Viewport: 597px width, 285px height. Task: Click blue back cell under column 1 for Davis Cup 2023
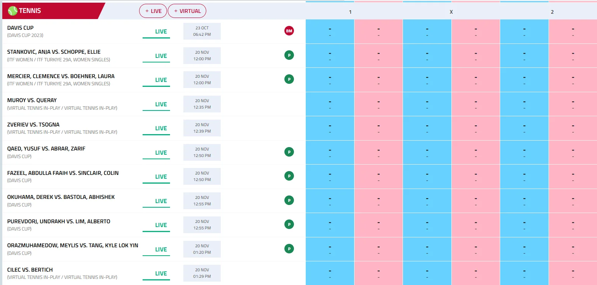point(330,31)
